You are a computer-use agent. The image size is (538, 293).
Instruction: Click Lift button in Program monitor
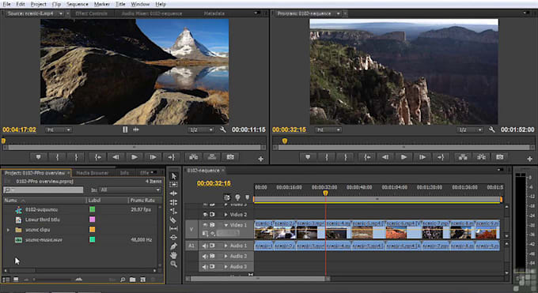pyautogui.click(x=463, y=157)
